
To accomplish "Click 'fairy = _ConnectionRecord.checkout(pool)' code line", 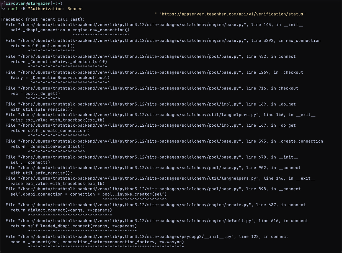I will [x=60, y=78].
